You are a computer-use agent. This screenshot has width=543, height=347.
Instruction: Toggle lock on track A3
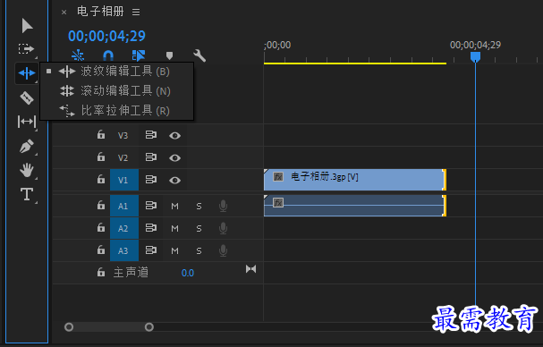tap(101, 250)
